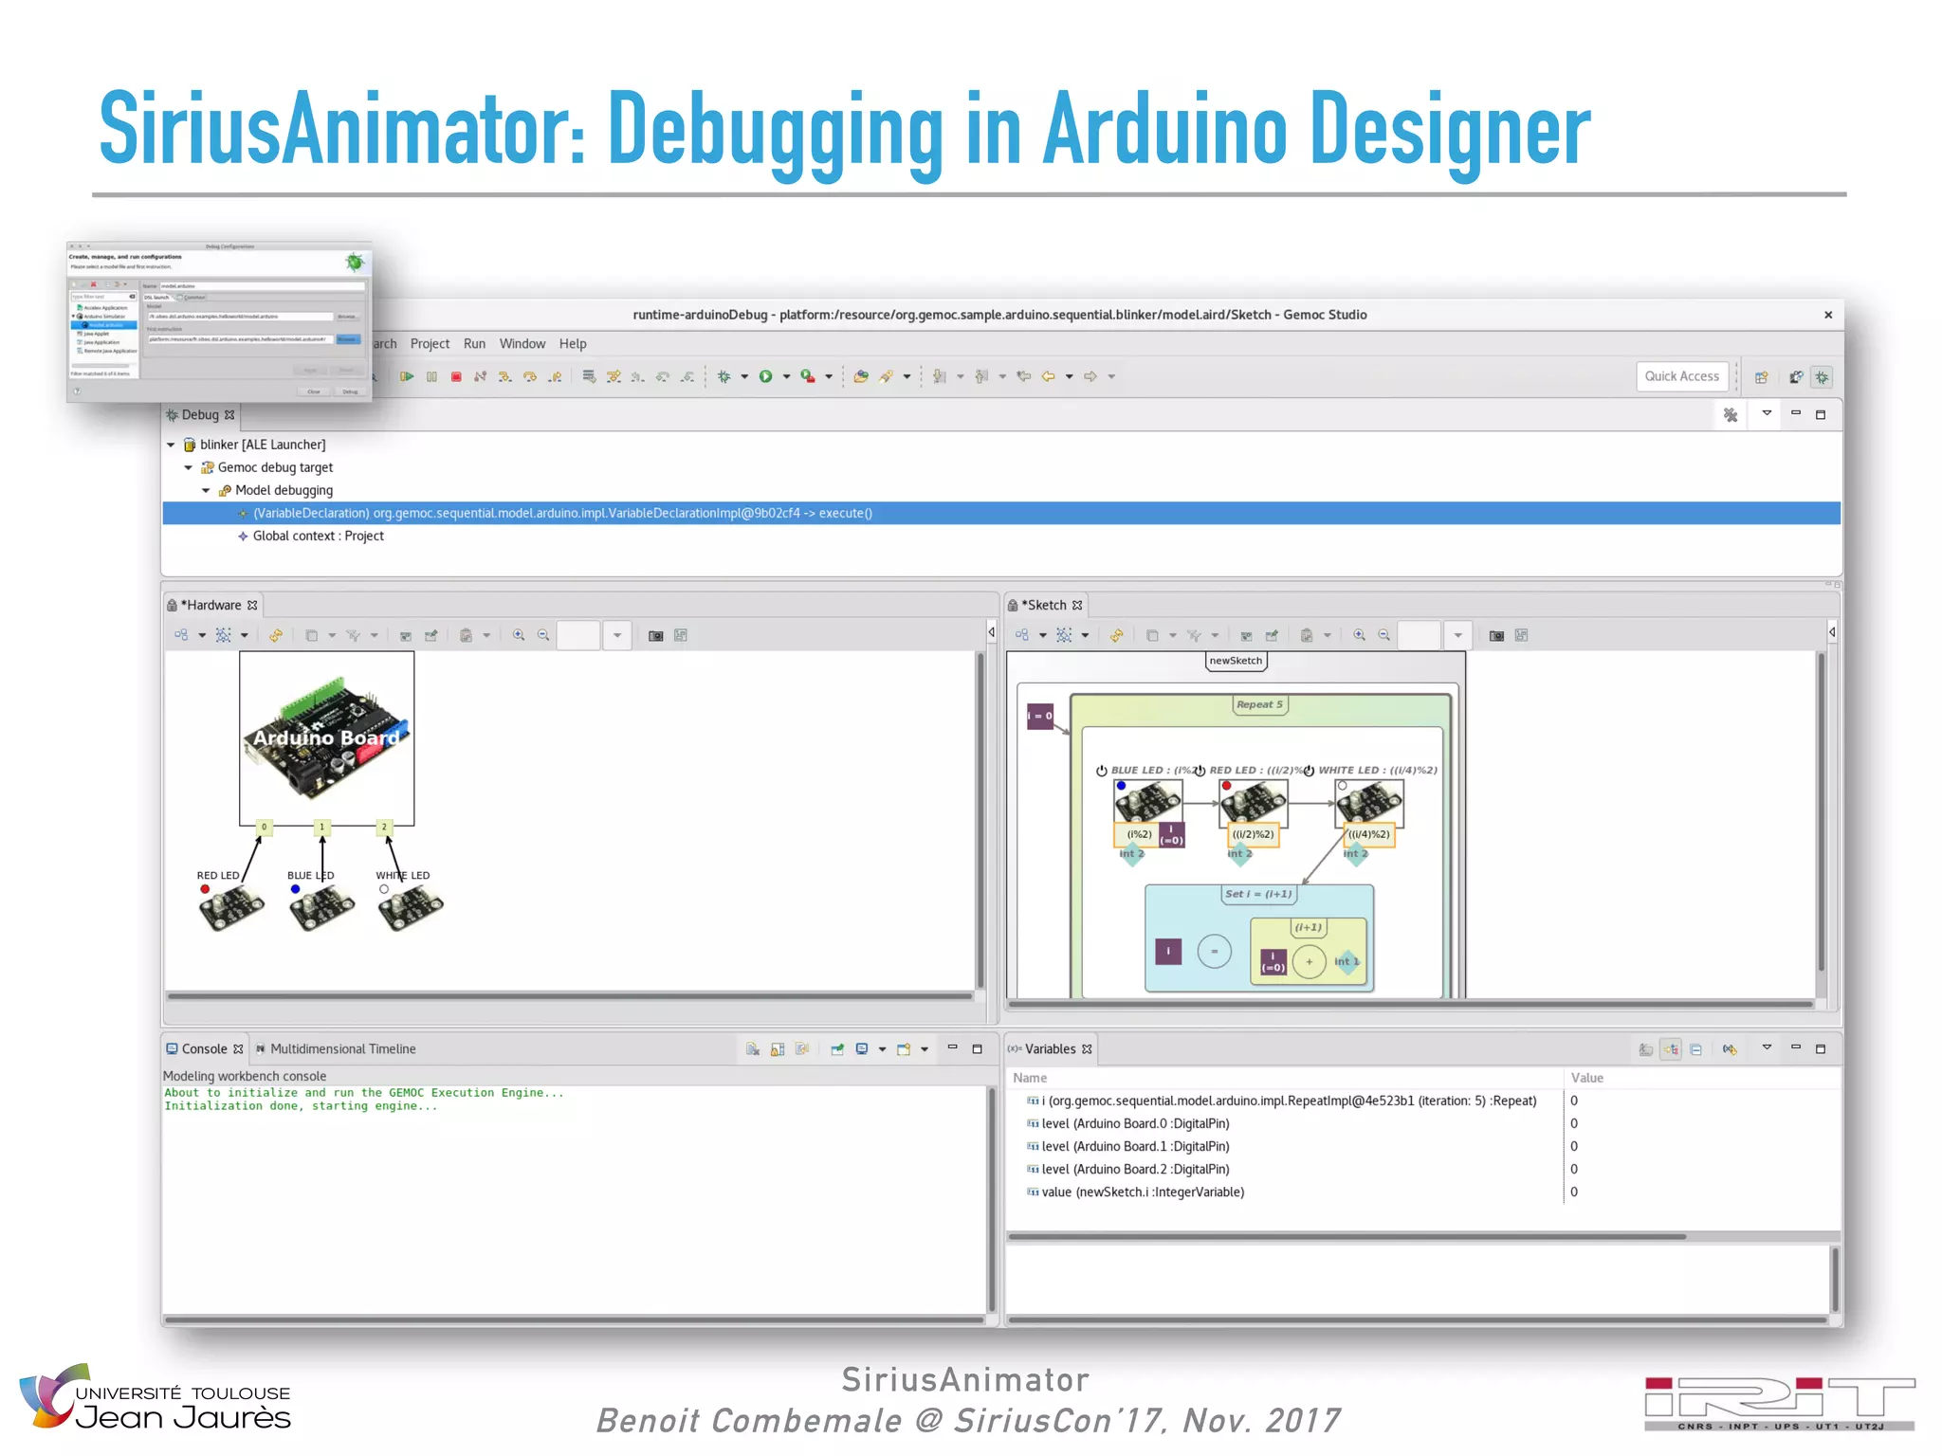
Task: Click the Step Into icon
Action: 505,376
